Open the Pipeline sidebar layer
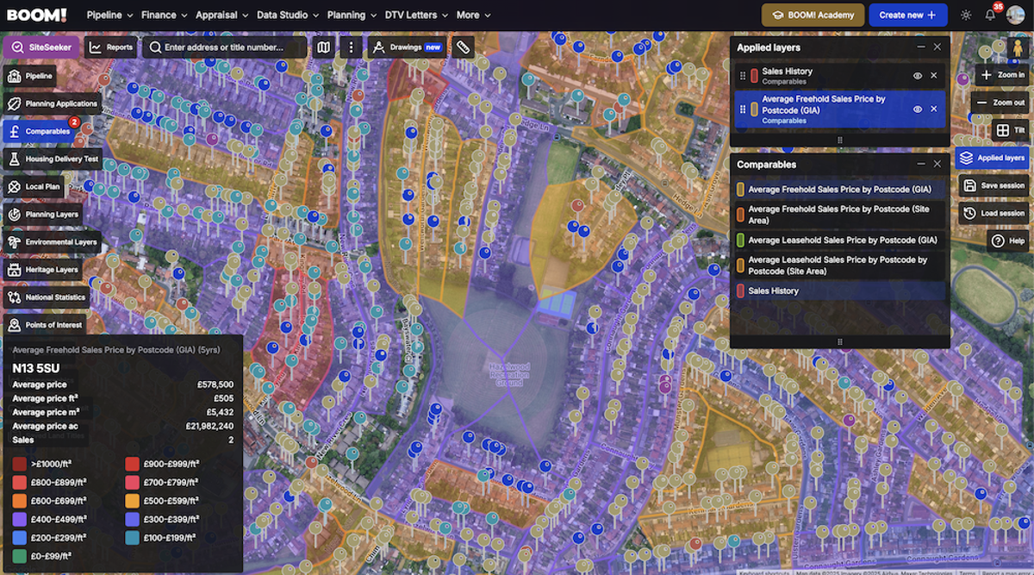Screen dimensions: 1034x575 tap(30, 76)
